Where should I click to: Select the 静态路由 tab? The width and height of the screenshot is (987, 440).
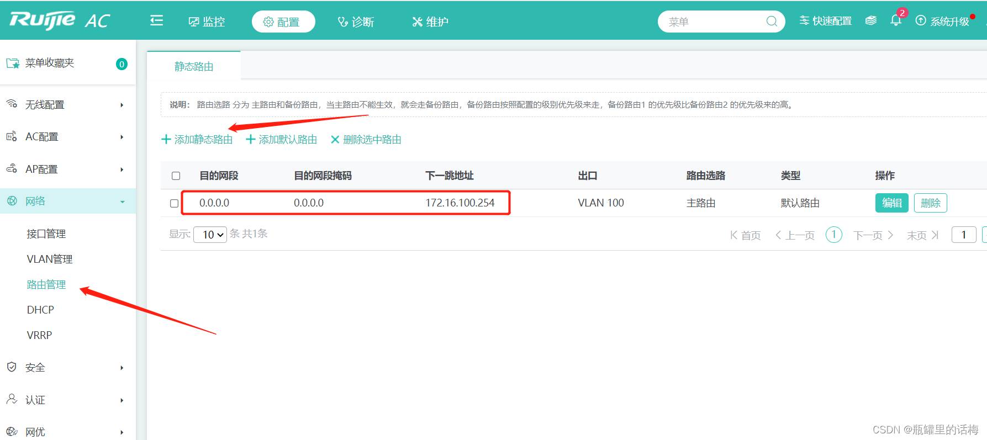click(194, 66)
